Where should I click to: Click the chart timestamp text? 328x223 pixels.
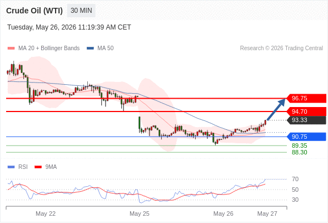pyautogui.click(x=69, y=27)
